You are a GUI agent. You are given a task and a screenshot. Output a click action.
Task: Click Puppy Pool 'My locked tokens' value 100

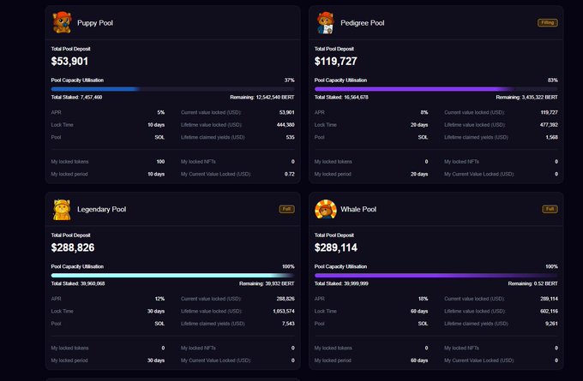(x=159, y=161)
